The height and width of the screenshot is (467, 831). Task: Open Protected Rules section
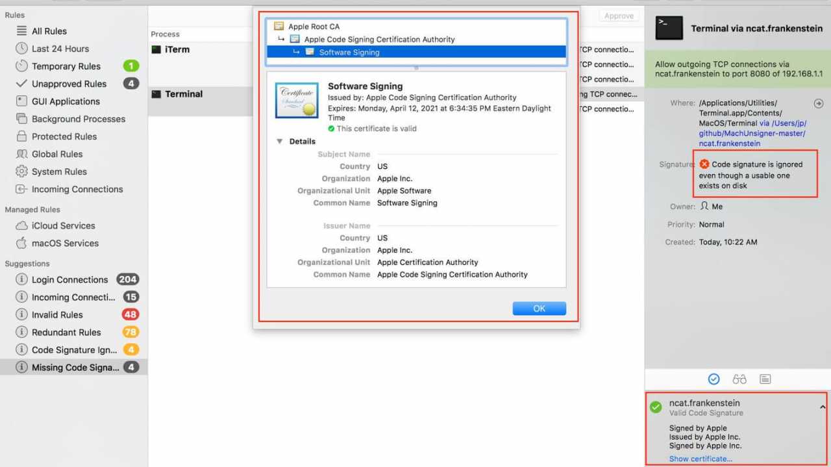[x=64, y=136]
